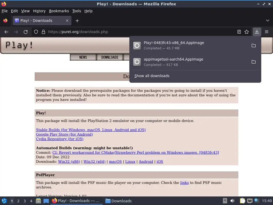Download the Android build

[x=146, y=161]
